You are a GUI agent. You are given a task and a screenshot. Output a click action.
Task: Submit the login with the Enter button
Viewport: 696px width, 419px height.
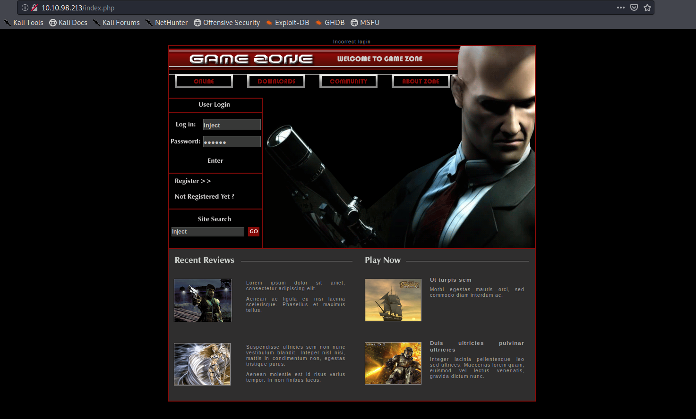pos(215,161)
